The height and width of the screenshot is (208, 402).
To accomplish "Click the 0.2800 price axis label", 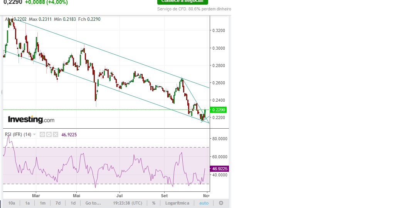I will (x=219, y=65).
